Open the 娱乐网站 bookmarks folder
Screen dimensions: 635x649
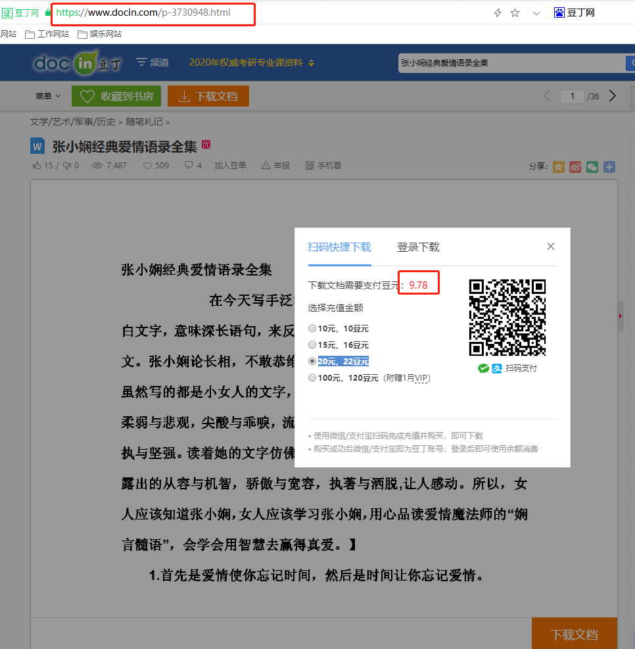(x=99, y=34)
